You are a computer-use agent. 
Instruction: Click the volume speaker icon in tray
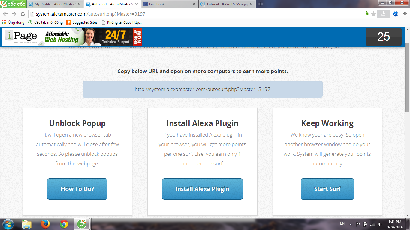pos(380,224)
